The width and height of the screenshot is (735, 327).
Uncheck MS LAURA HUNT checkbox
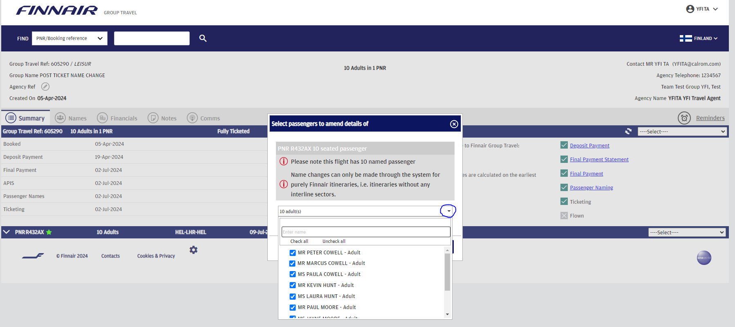coord(293,296)
